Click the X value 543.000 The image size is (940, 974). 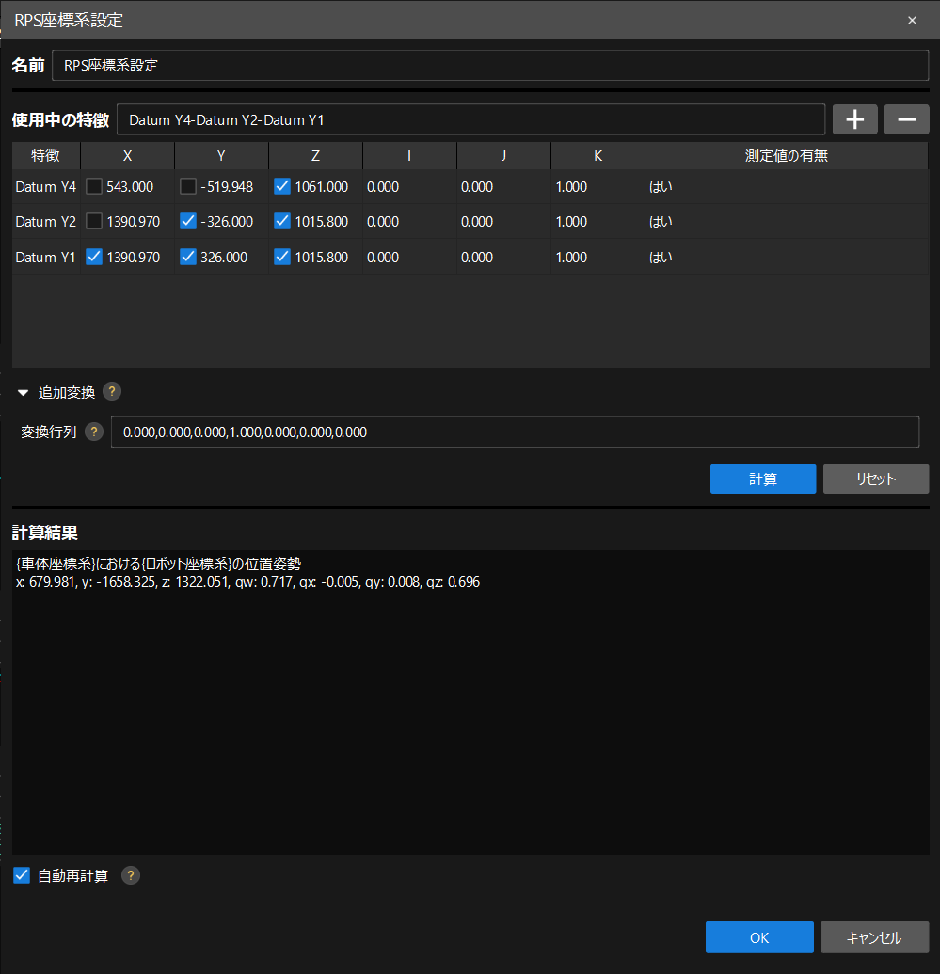point(130,186)
